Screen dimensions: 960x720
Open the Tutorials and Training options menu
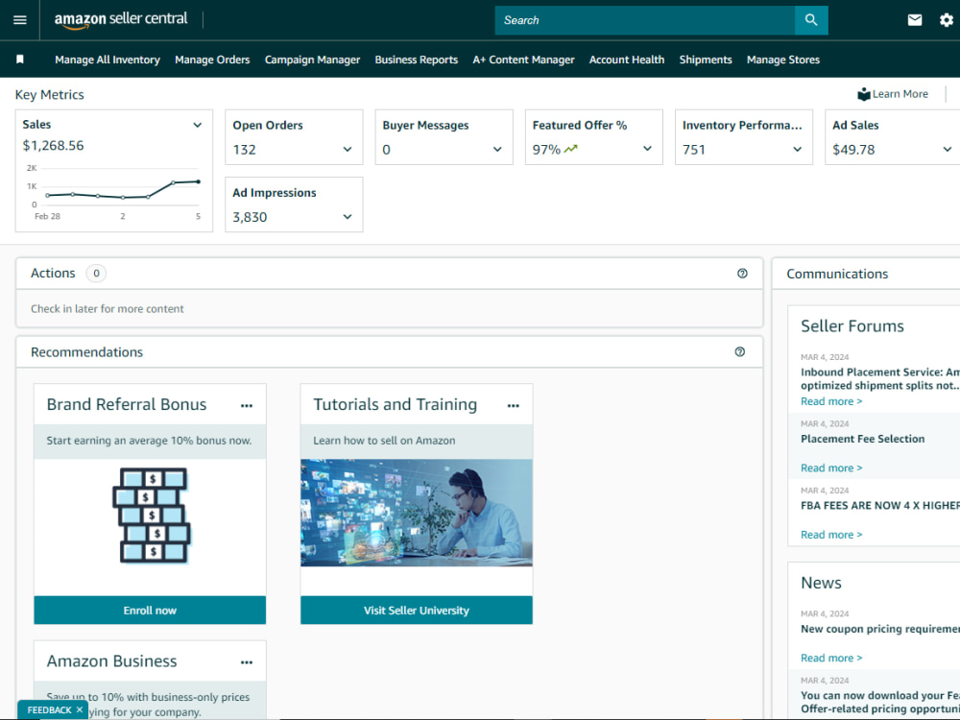514,404
